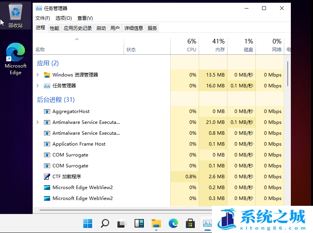Select the AggregatorHost row name

[71, 111]
